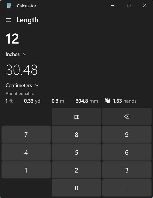153x198 pixels.
Task: Tap the number 6 key
Action: (127, 152)
